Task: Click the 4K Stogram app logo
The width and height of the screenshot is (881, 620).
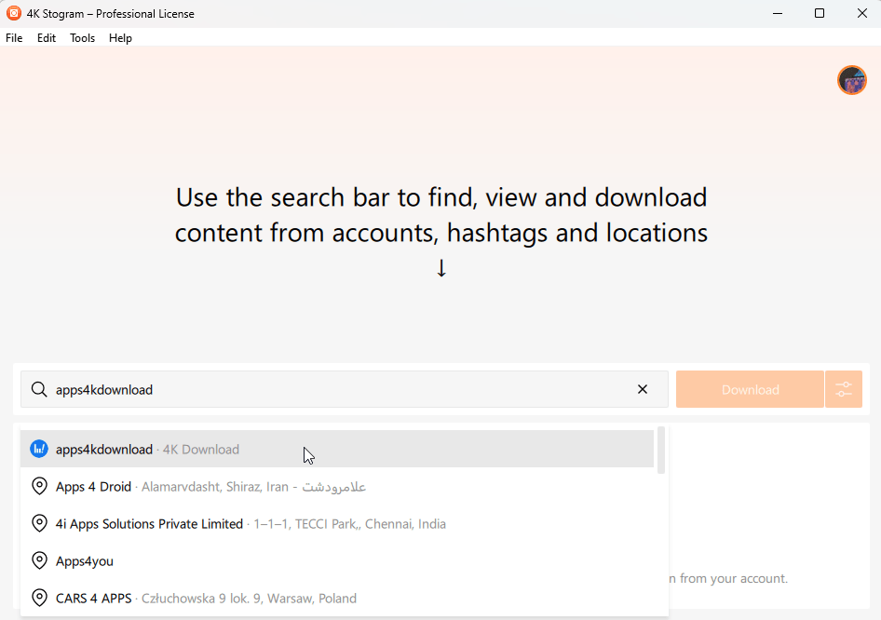Action: tap(13, 13)
